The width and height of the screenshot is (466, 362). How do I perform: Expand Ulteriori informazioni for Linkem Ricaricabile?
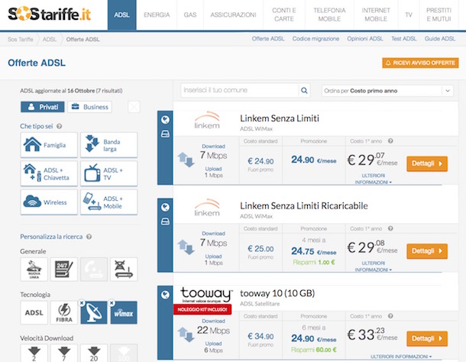coord(374,267)
